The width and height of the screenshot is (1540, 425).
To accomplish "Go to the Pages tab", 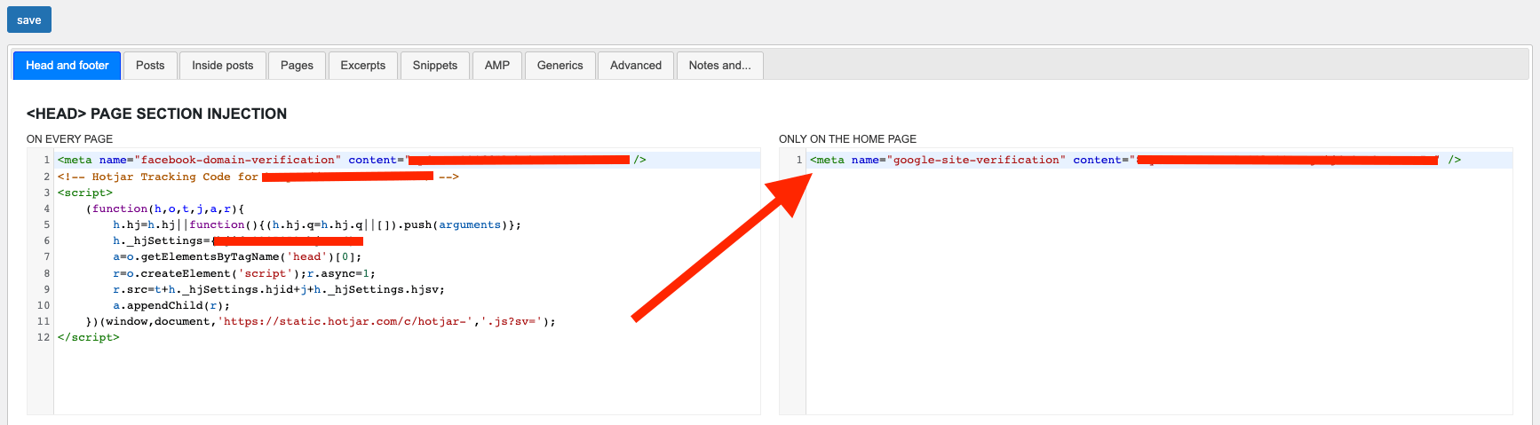I will click(x=297, y=65).
